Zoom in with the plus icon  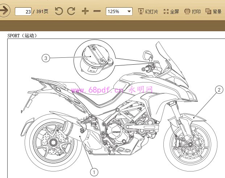(x=85, y=11)
